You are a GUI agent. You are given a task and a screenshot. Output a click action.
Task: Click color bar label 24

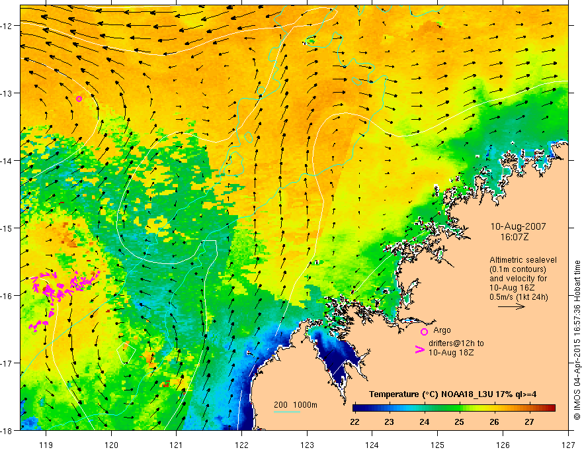pos(424,422)
